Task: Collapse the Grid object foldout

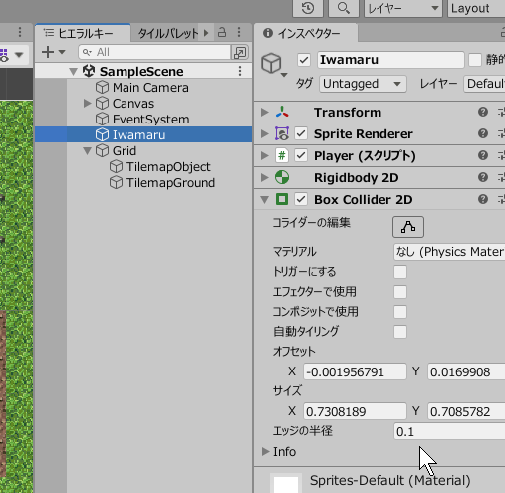Action: [x=87, y=151]
